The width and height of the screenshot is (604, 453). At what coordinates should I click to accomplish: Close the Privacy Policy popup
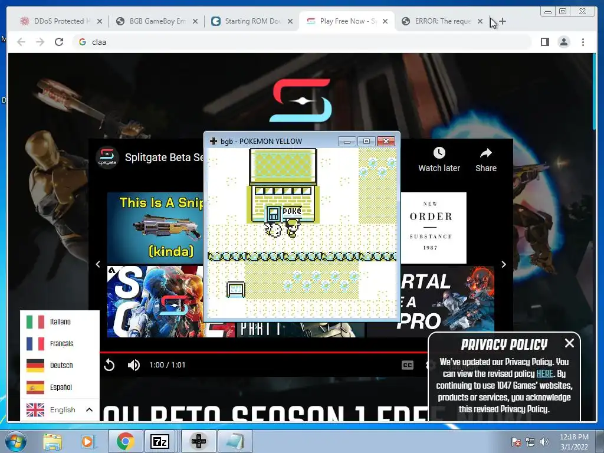(569, 343)
